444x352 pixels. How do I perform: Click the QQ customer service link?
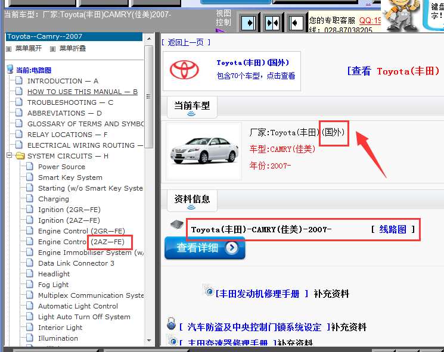(x=370, y=20)
